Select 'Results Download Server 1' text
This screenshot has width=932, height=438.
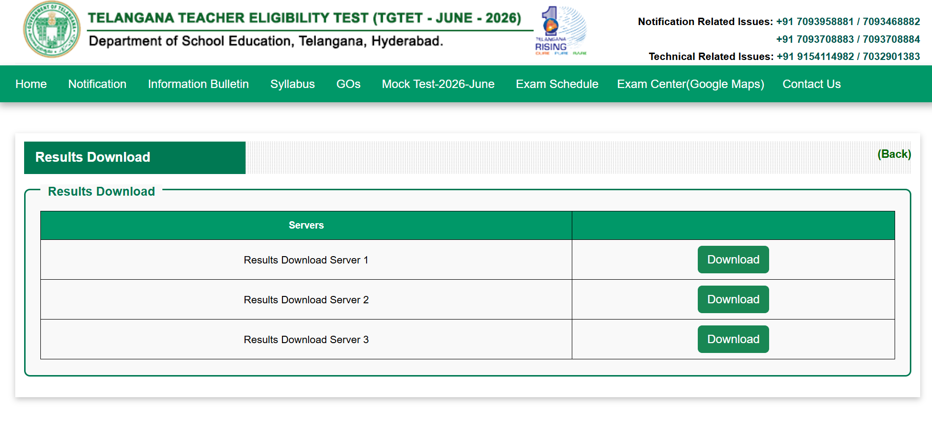(x=306, y=260)
